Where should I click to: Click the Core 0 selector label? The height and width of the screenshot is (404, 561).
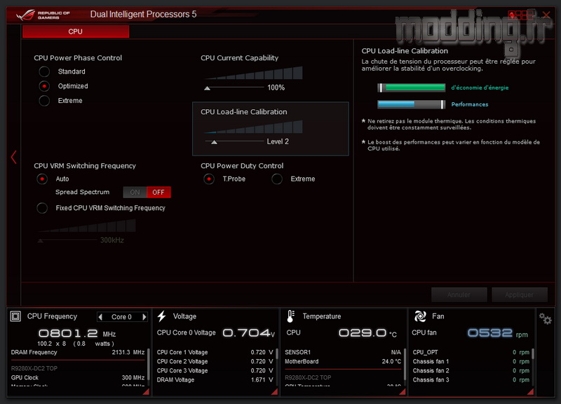click(121, 317)
